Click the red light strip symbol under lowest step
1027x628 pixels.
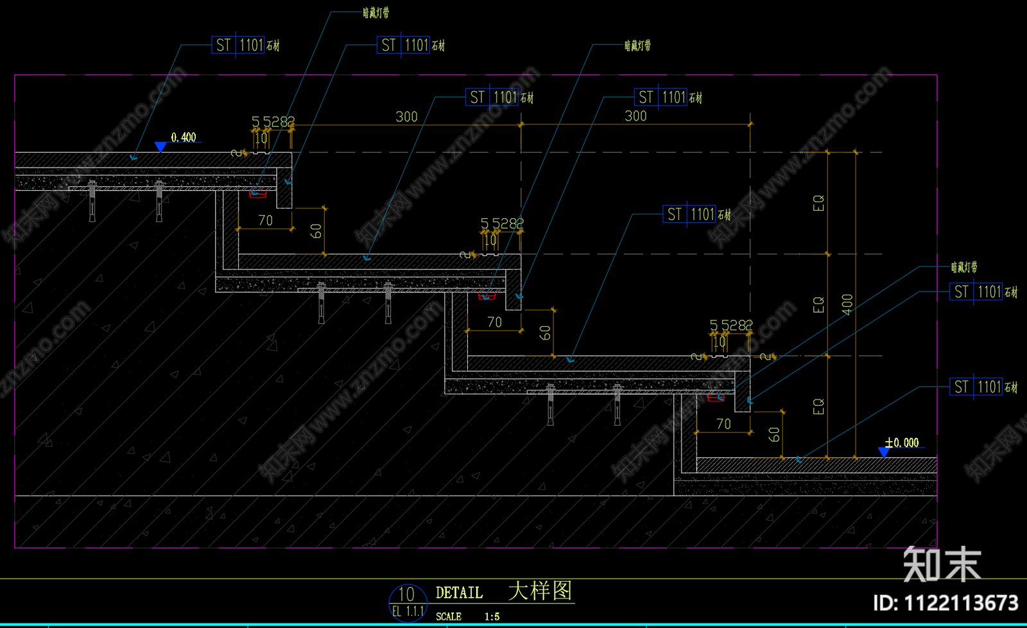(716, 397)
